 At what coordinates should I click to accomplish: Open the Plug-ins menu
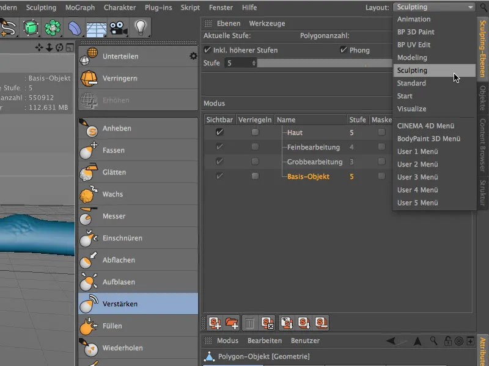[x=158, y=7]
